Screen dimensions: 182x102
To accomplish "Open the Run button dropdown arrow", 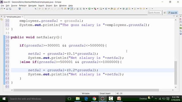I will coord(92,9).
